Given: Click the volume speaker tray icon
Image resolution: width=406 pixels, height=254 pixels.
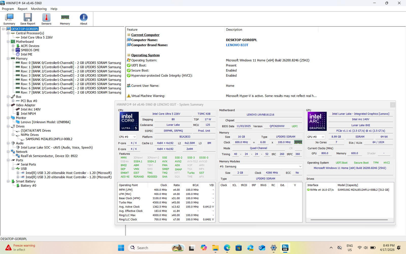Looking at the screenshot, I should point(366,248).
